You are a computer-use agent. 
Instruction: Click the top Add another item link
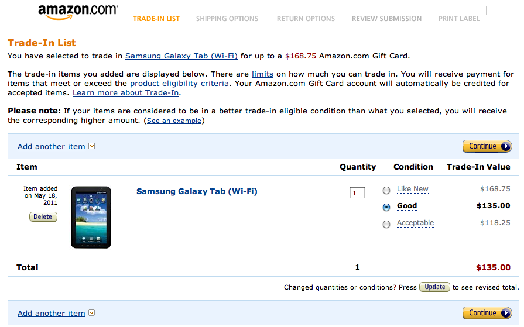pyautogui.click(x=51, y=146)
